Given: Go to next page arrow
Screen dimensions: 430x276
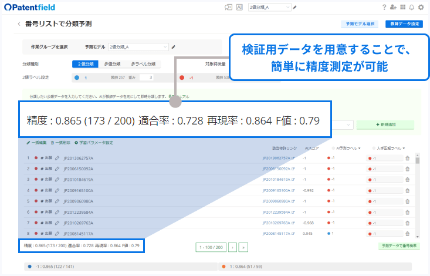Looking at the screenshot, I should (x=232, y=247).
